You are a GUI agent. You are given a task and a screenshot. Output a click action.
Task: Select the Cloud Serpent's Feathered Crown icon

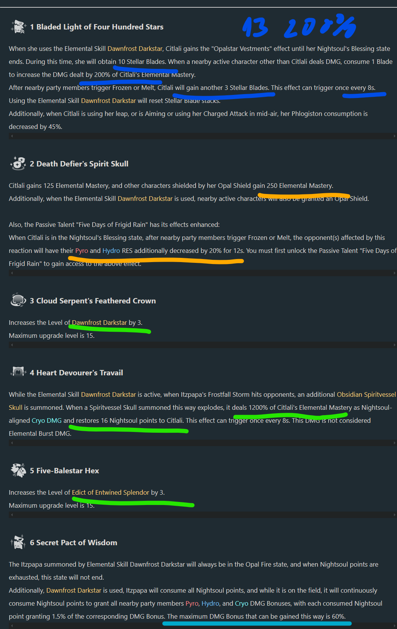(x=18, y=301)
